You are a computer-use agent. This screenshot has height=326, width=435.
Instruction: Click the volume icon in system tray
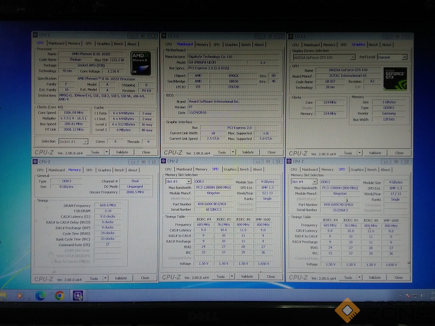[x=422, y=296]
